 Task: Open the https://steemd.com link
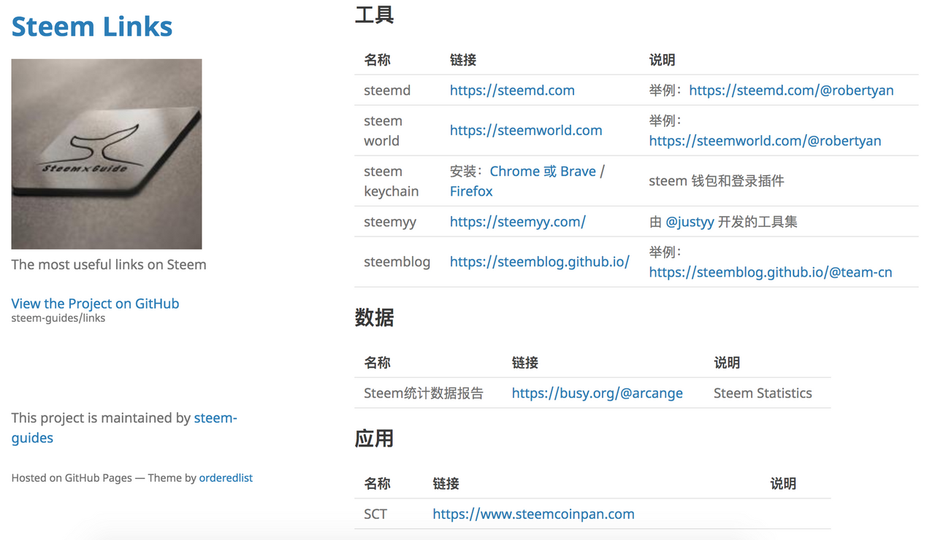coord(512,90)
